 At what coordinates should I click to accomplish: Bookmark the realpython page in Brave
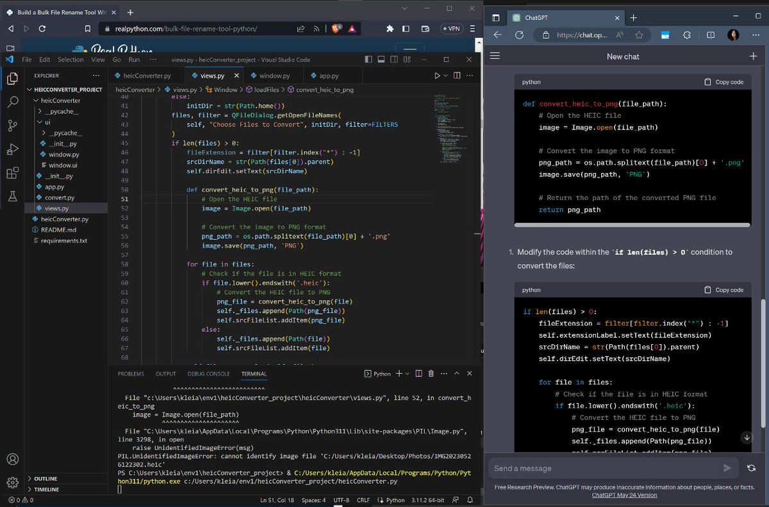click(88, 29)
